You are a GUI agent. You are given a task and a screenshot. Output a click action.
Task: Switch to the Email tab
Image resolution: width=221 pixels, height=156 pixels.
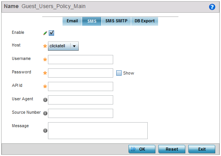pos(72,21)
